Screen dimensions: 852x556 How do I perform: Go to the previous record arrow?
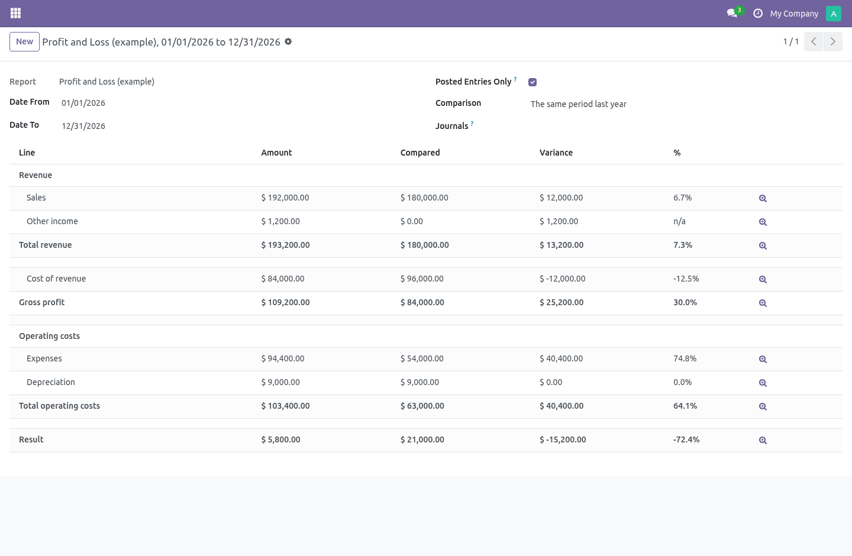814,41
